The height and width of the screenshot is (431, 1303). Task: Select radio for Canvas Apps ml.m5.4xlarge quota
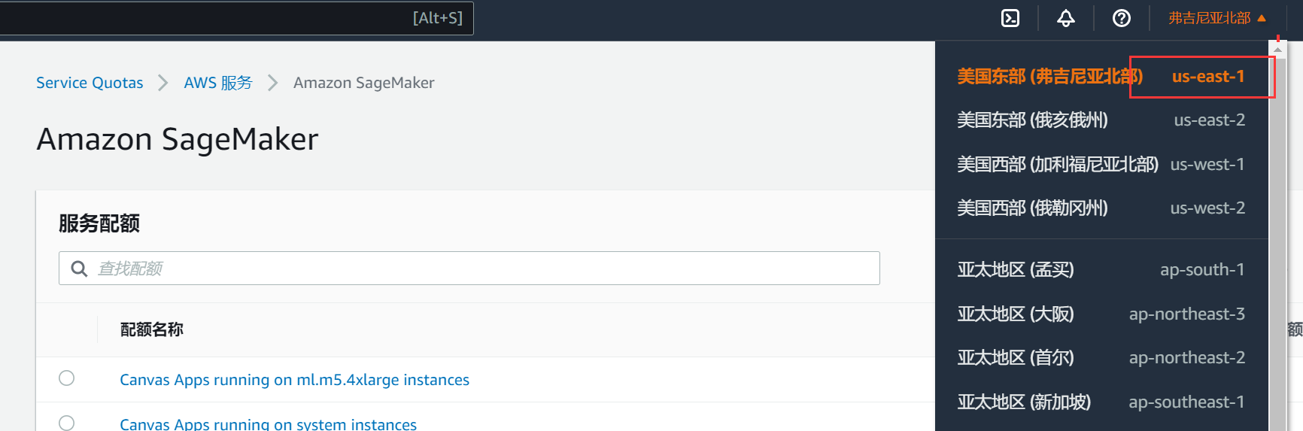pos(67,378)
